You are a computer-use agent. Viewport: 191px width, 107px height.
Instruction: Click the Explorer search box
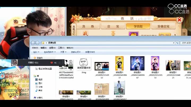tap(186, 43)
